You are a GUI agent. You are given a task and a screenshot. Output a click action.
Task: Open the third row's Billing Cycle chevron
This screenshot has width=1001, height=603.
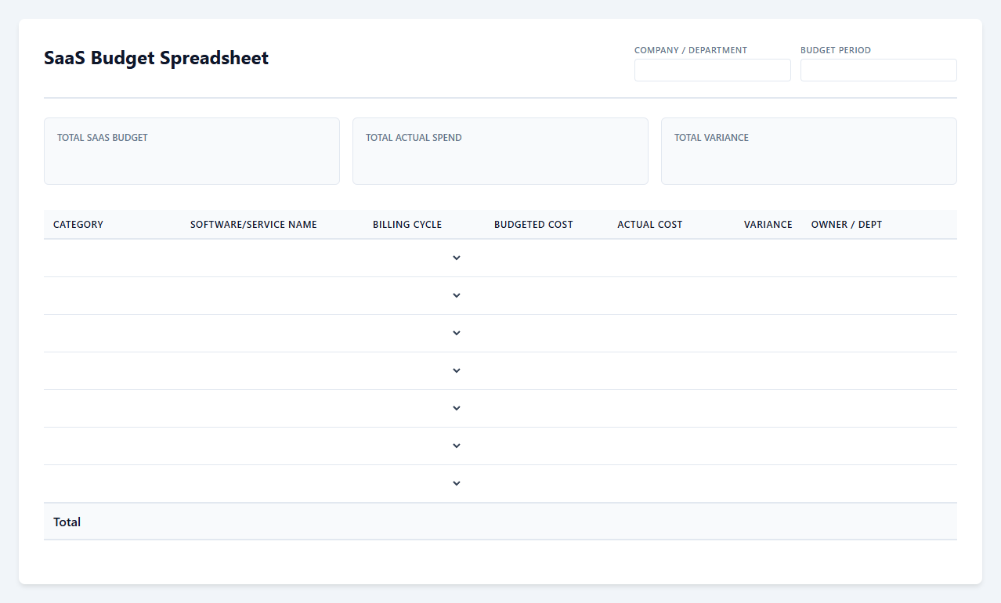(417, 333)
